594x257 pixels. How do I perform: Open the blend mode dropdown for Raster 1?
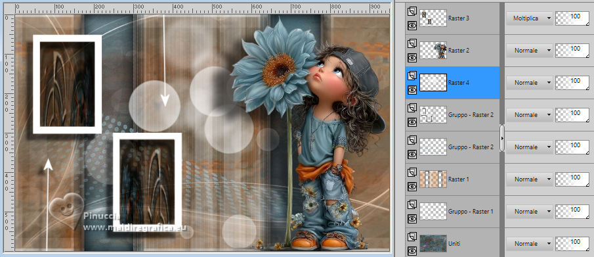pyautogui.click(x=529, y=179)
